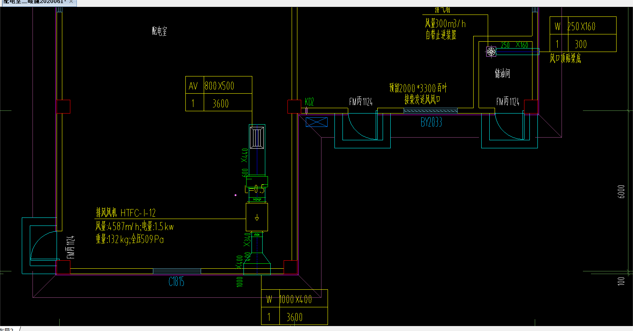633x331 pixels.
Task: Select the 风口顶贴梁底 annotation
Action: pos(565,58)
